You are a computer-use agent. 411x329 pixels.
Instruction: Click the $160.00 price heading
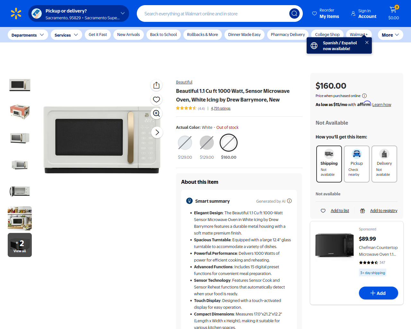(331, 86)
